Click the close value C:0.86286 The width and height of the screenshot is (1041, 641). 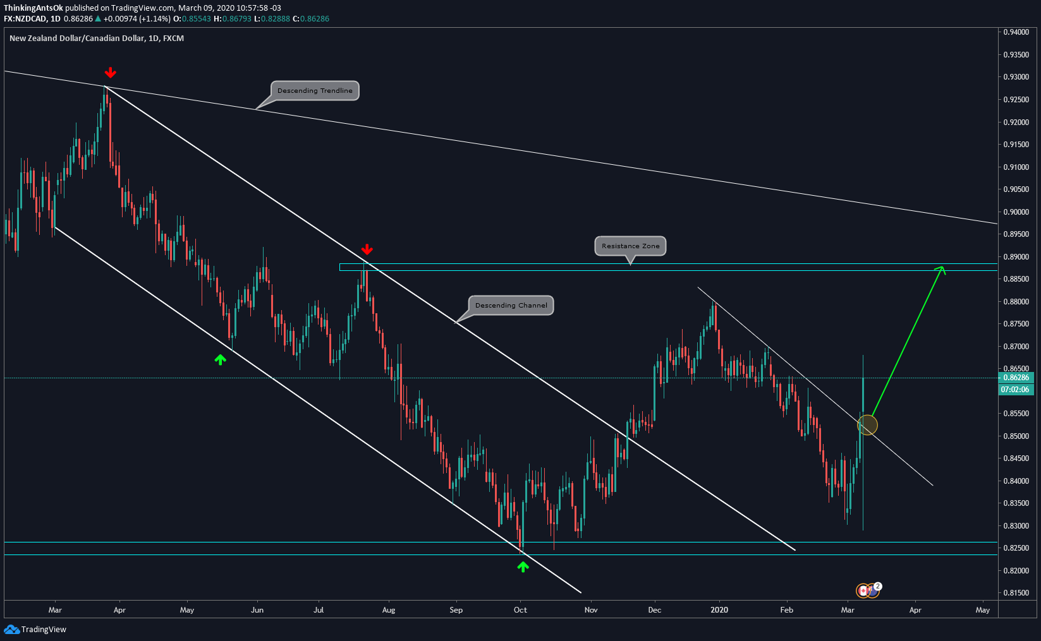point(311,19)
